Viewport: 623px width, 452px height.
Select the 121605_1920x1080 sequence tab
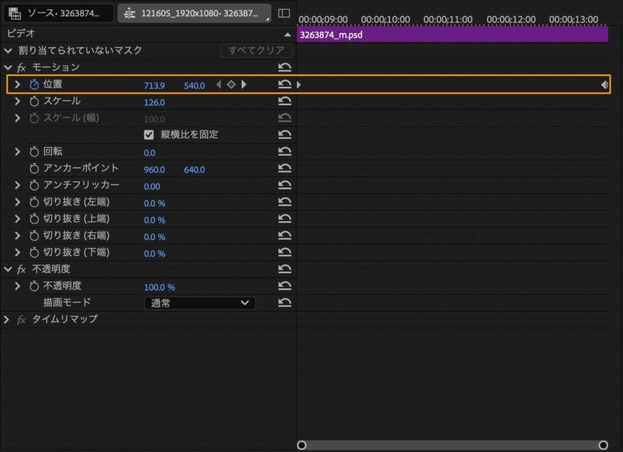(x=194, y=14)
